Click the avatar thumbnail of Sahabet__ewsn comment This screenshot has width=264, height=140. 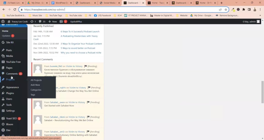(x=38, y=105)
